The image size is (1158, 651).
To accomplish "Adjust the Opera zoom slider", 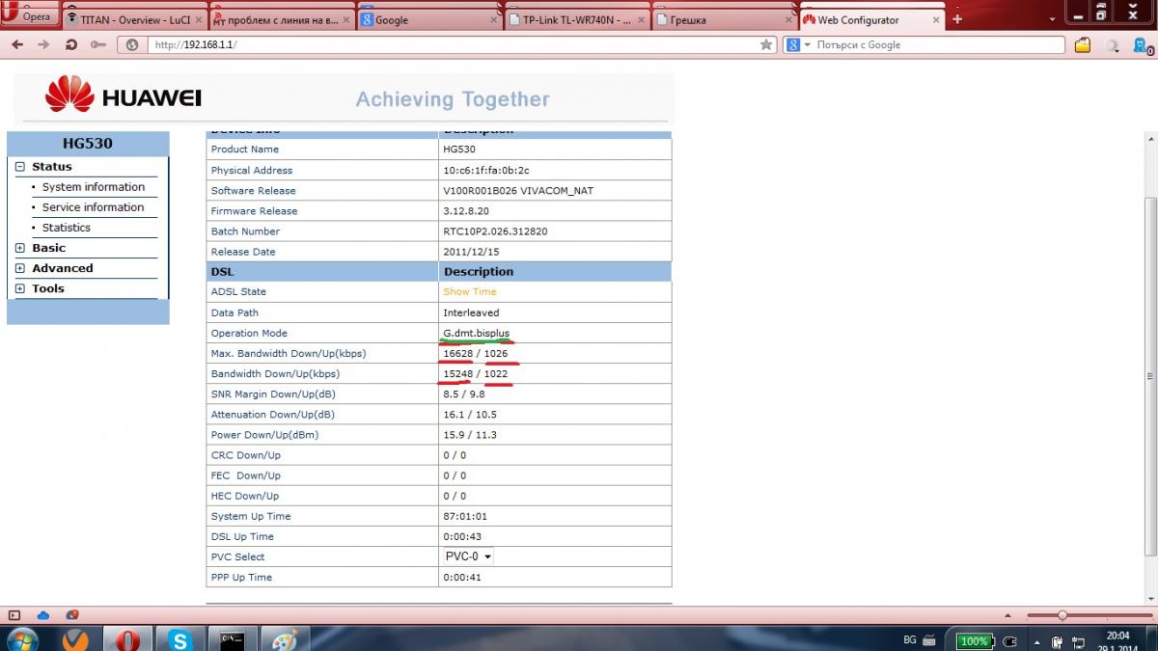I will point(1062,615).
